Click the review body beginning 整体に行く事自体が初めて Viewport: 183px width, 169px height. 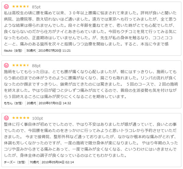(x=91, y=140)
